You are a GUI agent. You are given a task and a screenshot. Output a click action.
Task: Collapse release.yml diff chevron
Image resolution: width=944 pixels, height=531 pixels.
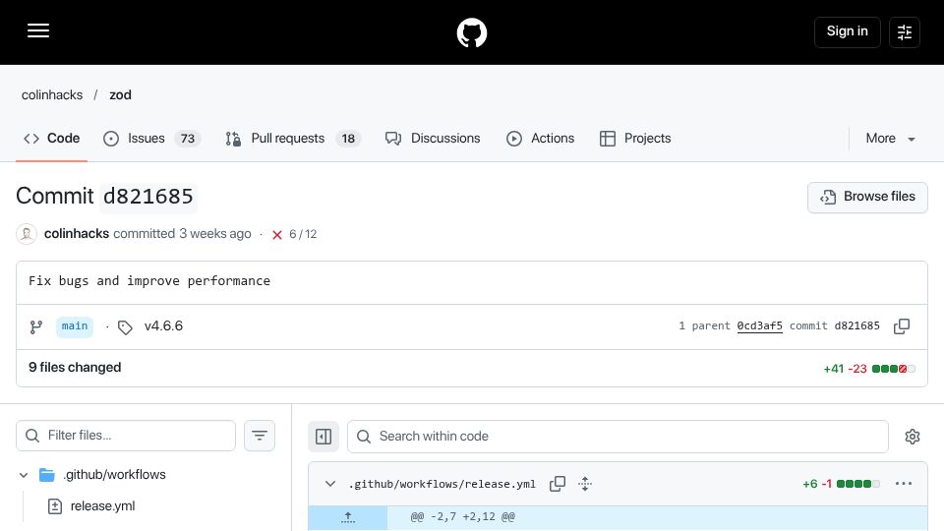(330, 484)
